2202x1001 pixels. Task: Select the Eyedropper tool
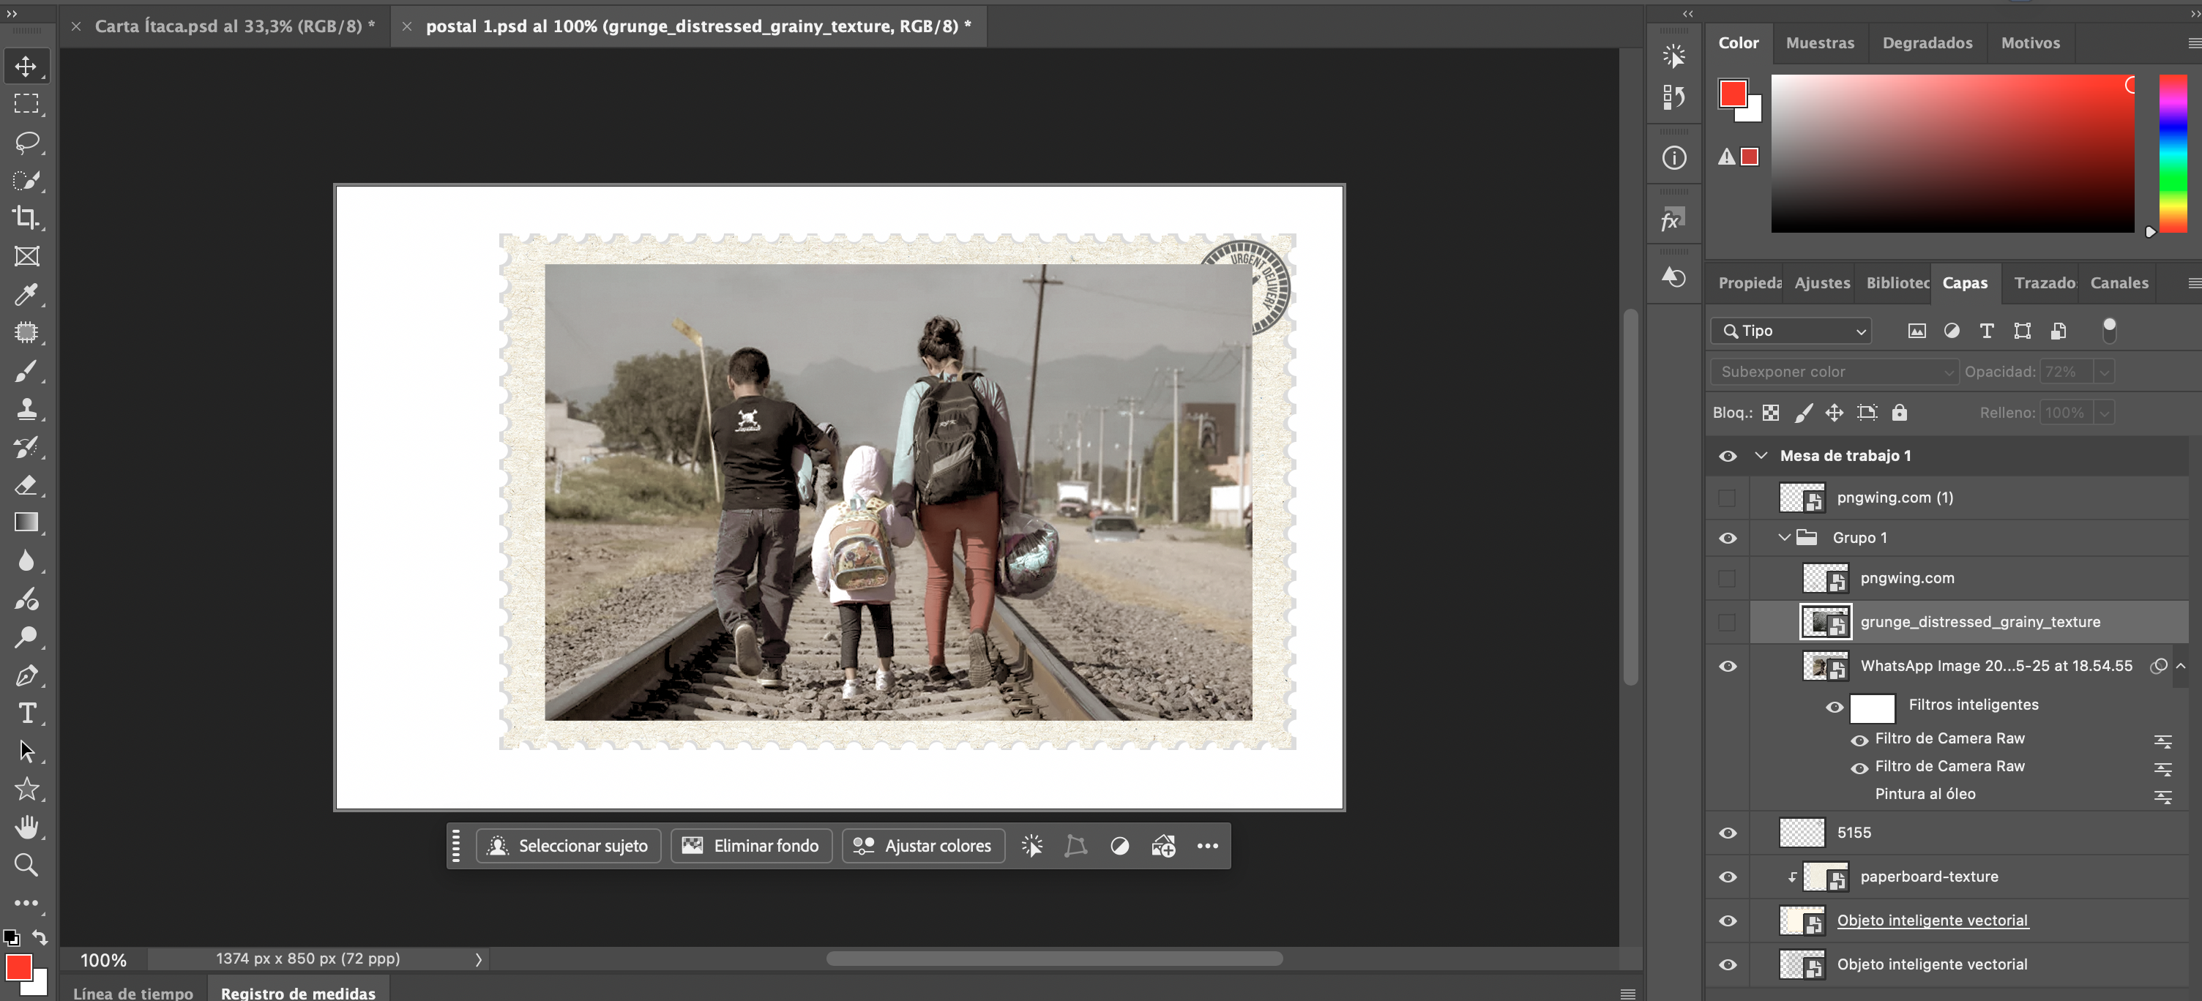26,295
